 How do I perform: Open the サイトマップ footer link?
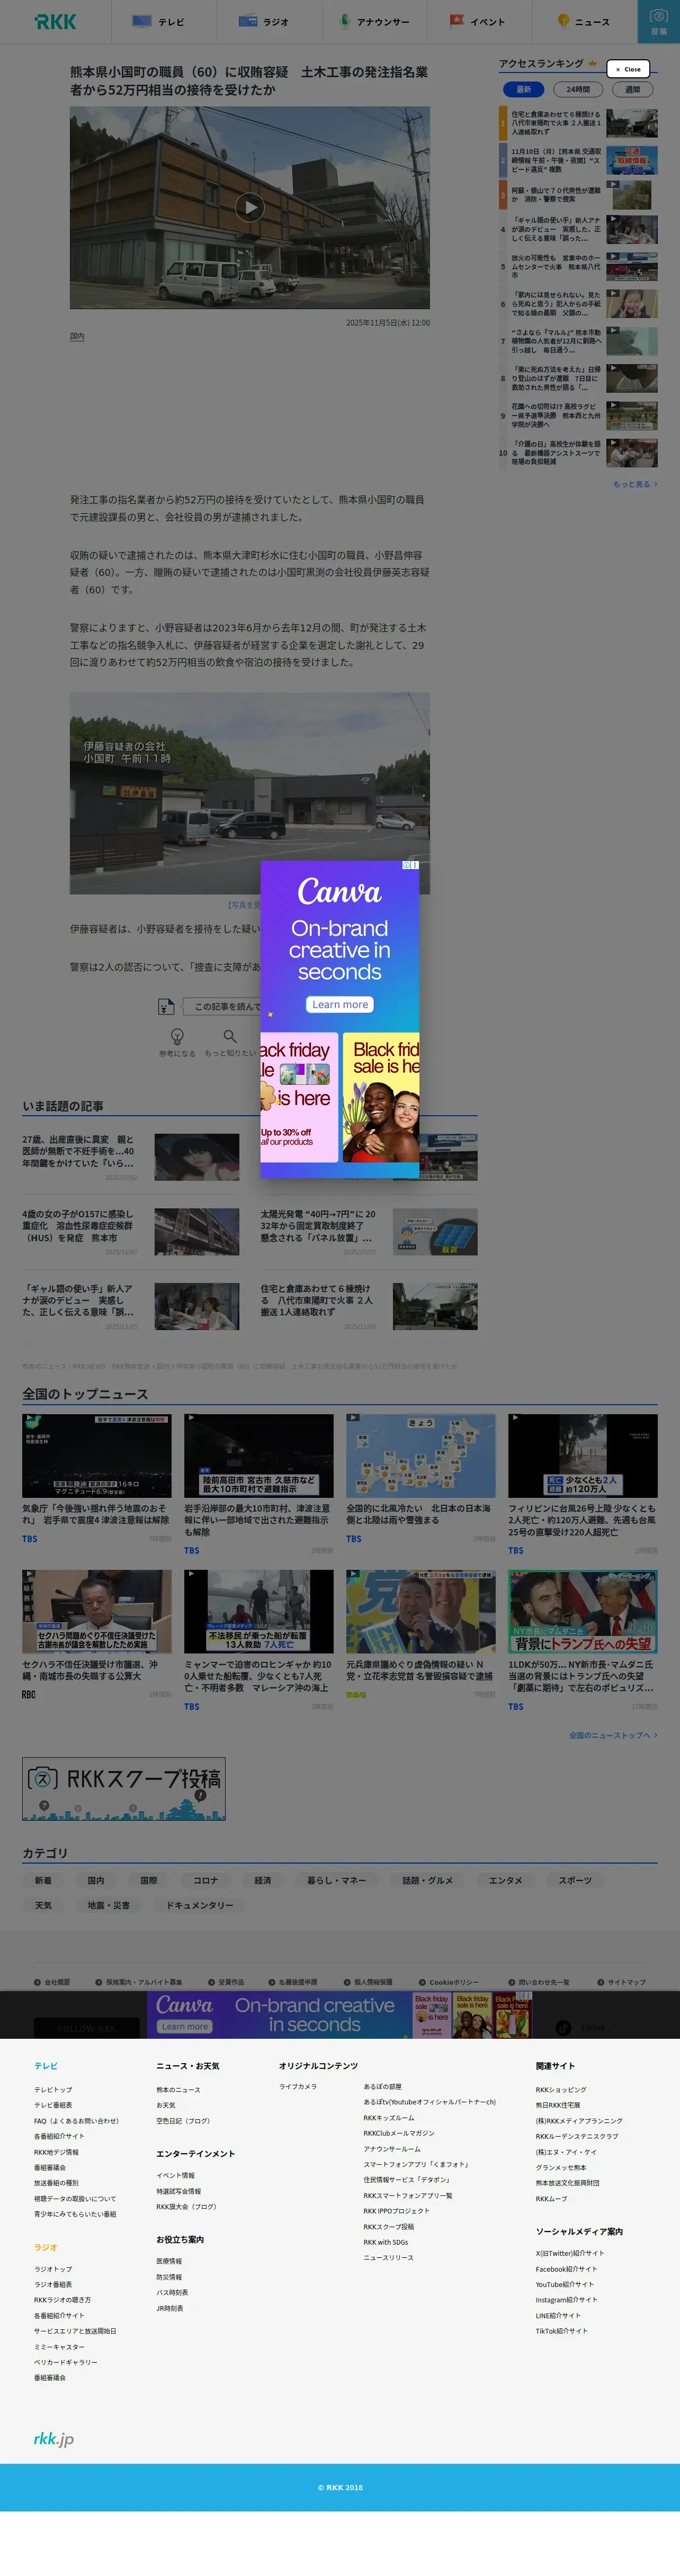622,1982
